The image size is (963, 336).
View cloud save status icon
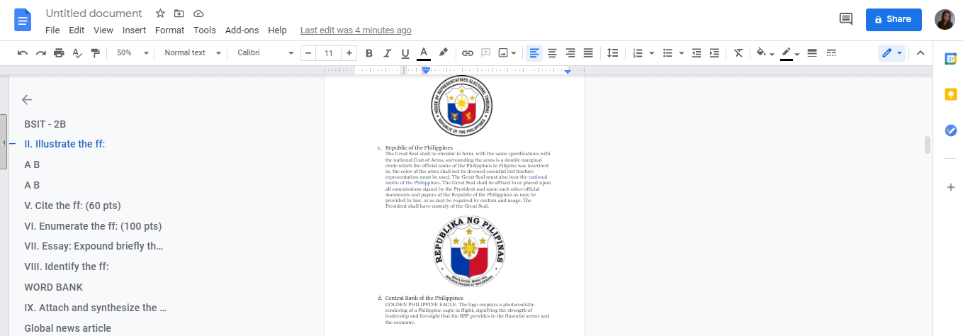198,13
